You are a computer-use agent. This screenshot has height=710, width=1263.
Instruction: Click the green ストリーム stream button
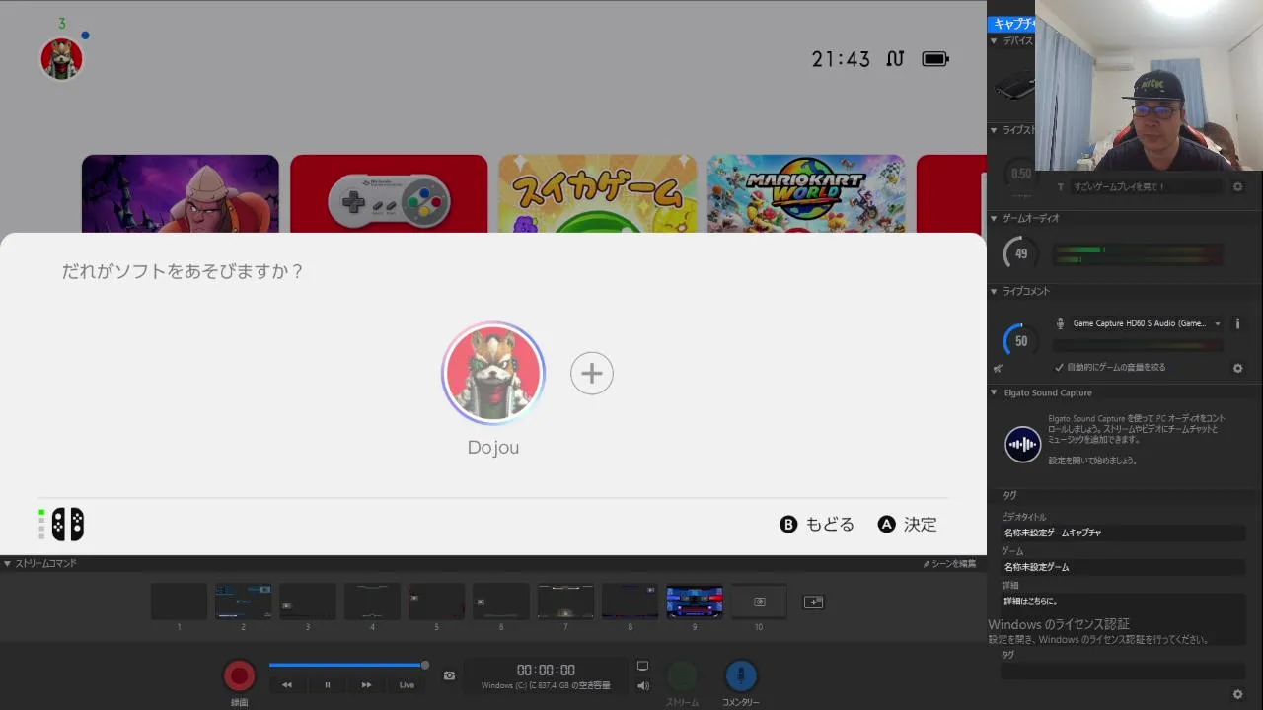pyautogui.click(x=682, y=676)
